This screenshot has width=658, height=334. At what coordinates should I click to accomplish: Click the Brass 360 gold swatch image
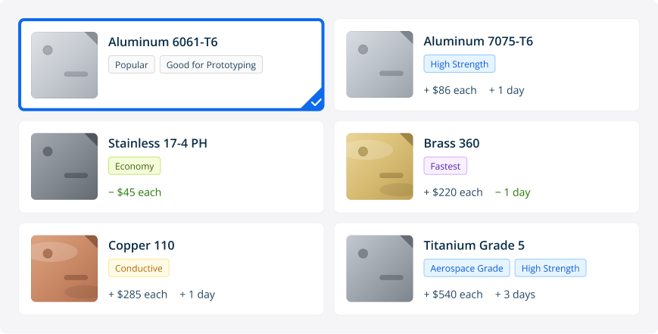(x=379, y=167)
